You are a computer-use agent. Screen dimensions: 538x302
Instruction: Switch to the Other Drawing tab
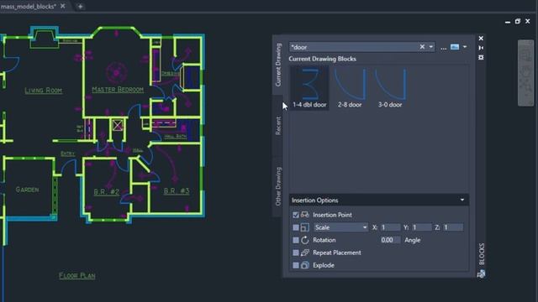pyautogui.click(x=278, y=186)
